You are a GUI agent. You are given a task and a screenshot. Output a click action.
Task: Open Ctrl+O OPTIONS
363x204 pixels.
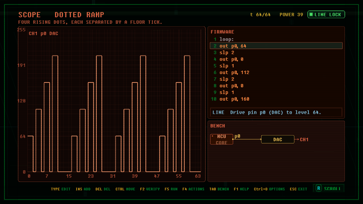(x=269, y=189)
